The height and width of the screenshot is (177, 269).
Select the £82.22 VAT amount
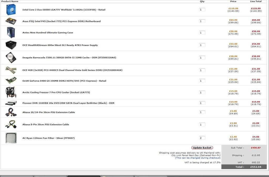point(256,162)
